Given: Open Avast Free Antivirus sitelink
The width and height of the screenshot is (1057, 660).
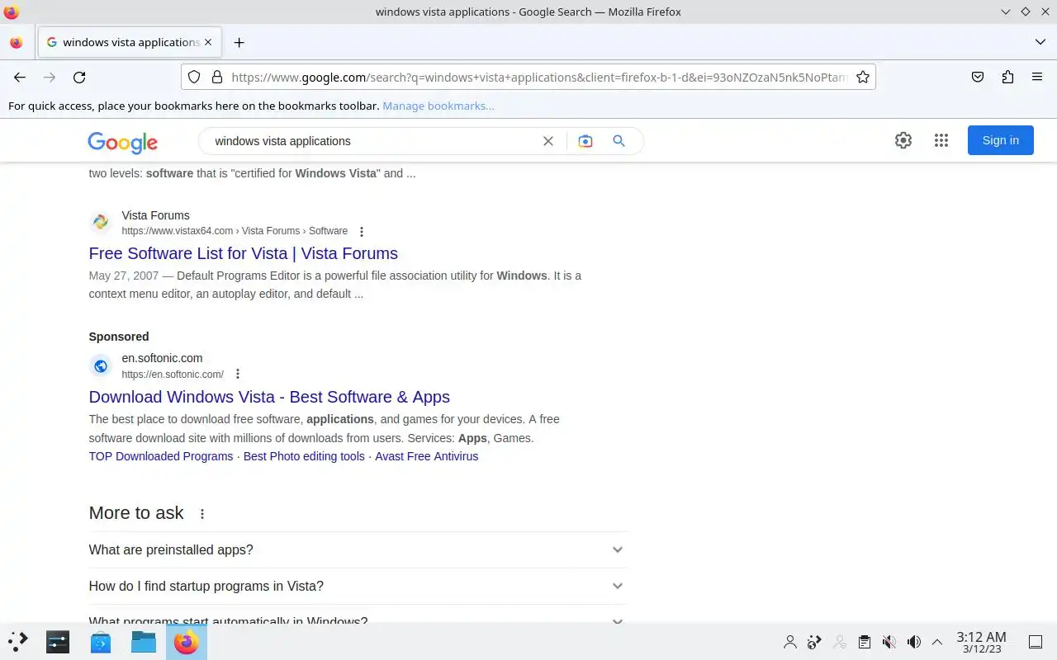Looking at the screenshot, I should [426, 456].
